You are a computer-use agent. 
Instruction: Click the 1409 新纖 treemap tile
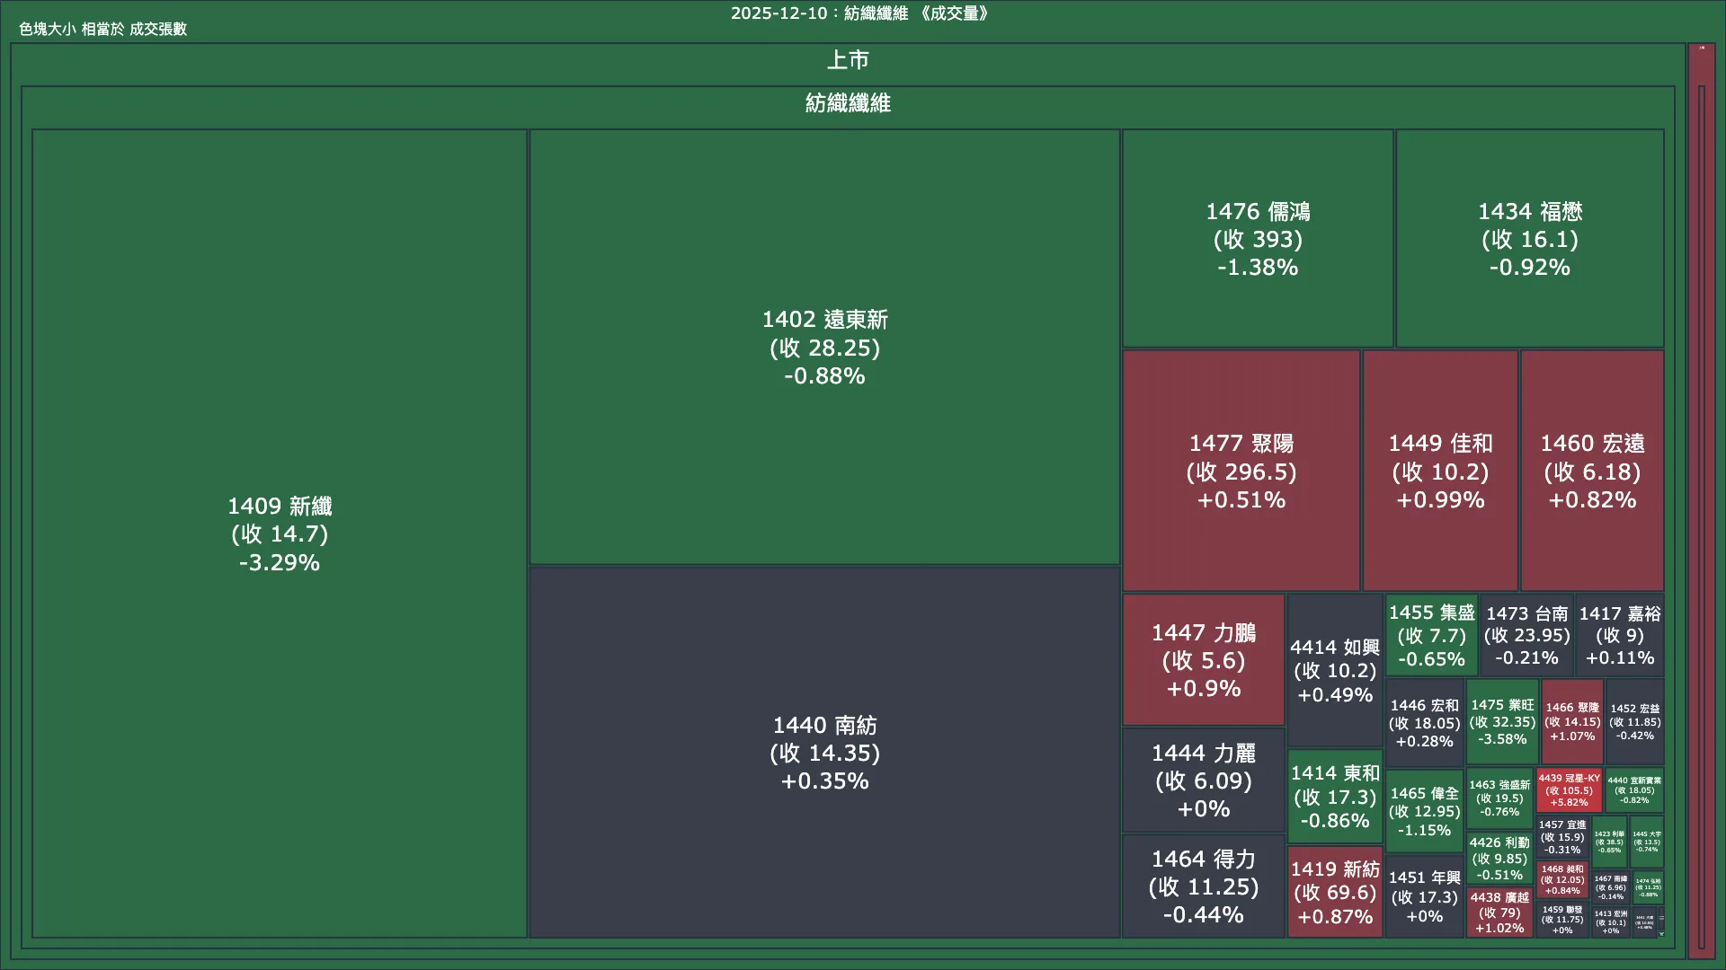click(280, 533)
